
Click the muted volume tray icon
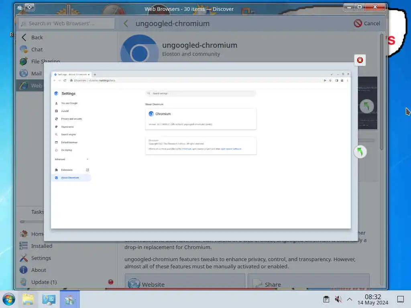tap(338, 299)
